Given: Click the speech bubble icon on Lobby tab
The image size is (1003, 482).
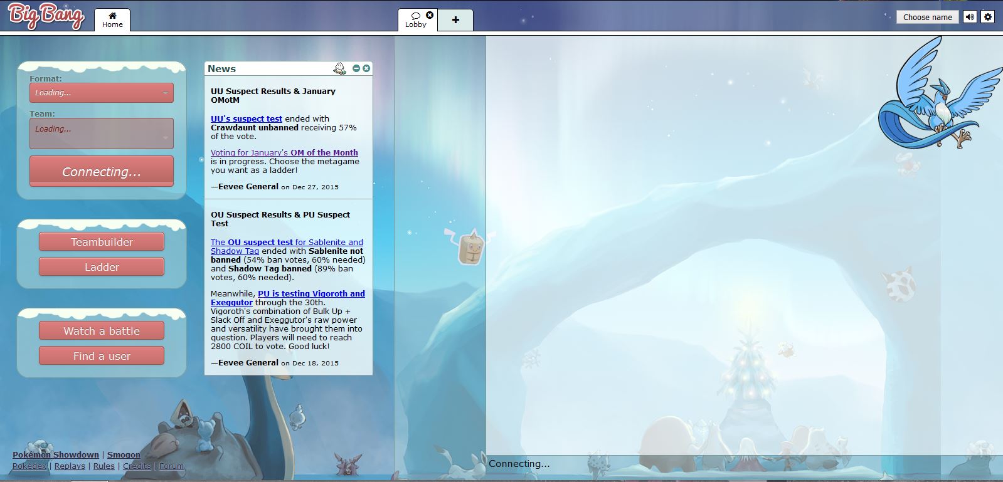Looking at the screenshot, I should coord(415,15).
